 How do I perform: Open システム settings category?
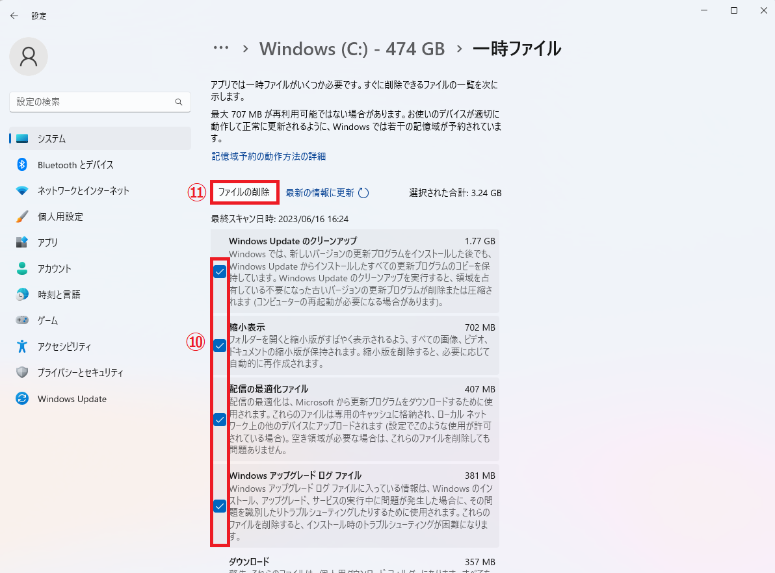coord(100,139)
